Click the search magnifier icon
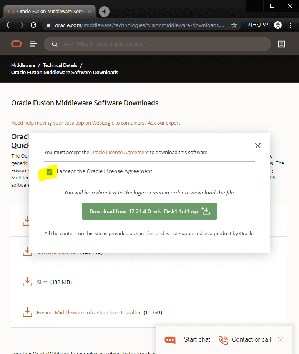This screenshot has height=354, width=299. [x=55, y=44]
